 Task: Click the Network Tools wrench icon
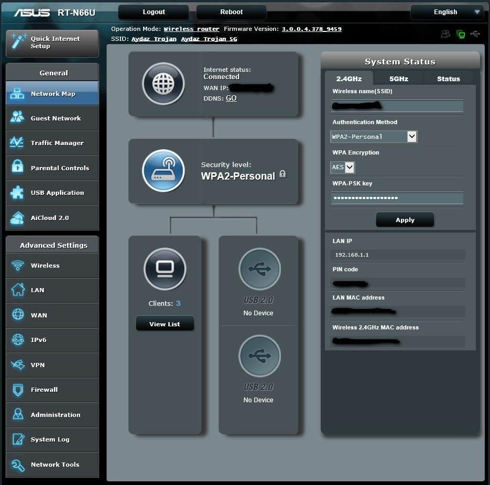pyautogui.click(x=18, y=465)
